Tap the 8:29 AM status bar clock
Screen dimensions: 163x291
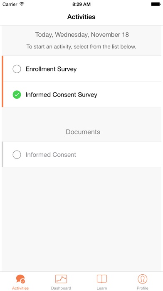(81, 4)
